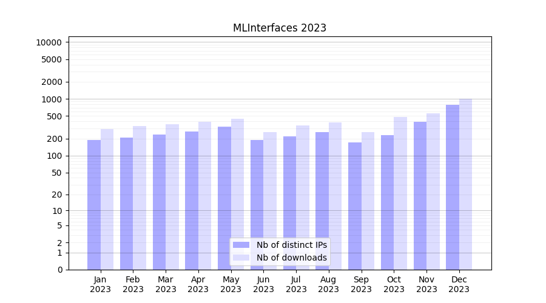The height and width of the screenshot is (303, 546).
Task: Click the 'Nb of downloads' legend text
Action: pyautogui.click(x=291, y=258)
